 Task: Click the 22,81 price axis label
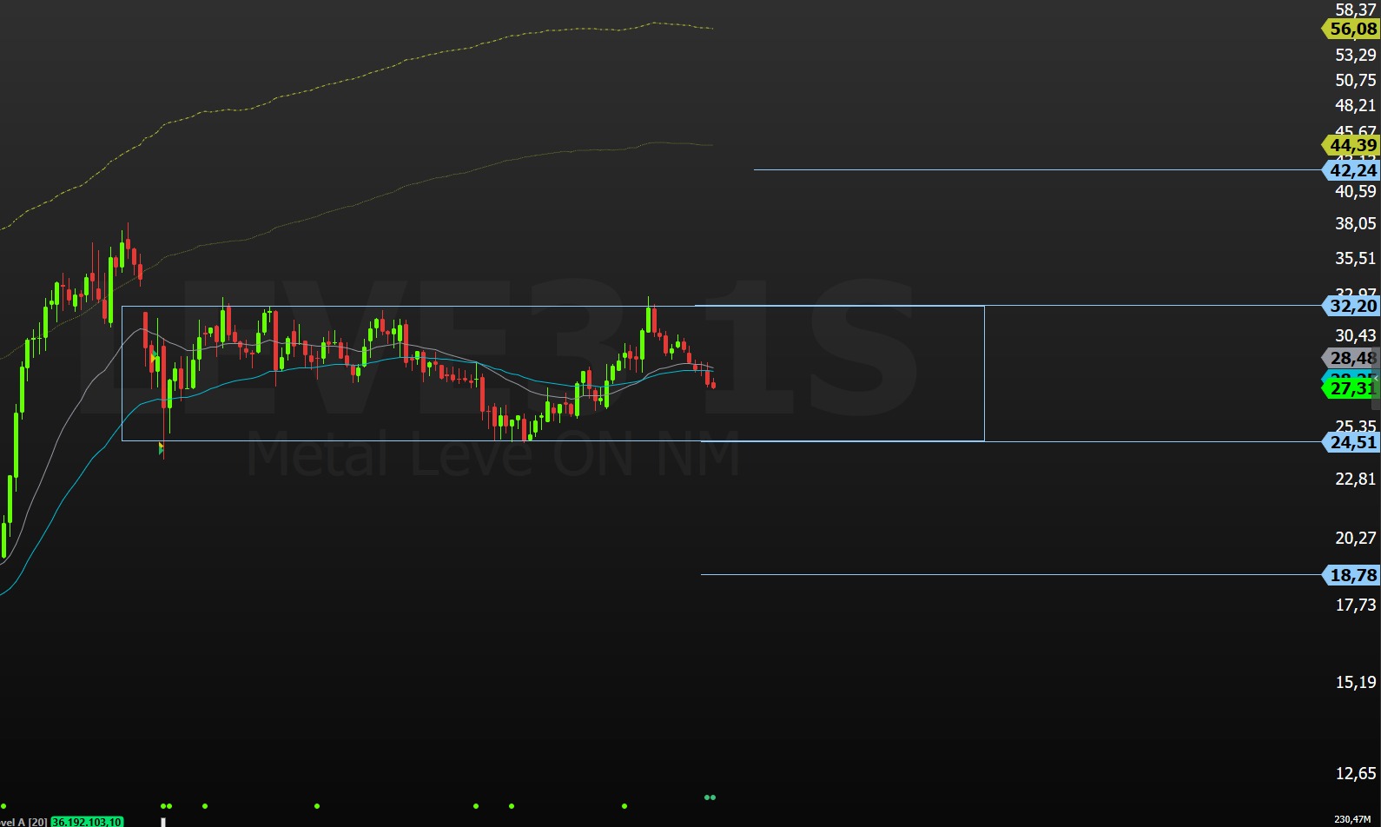click(x=1355, y=479)
